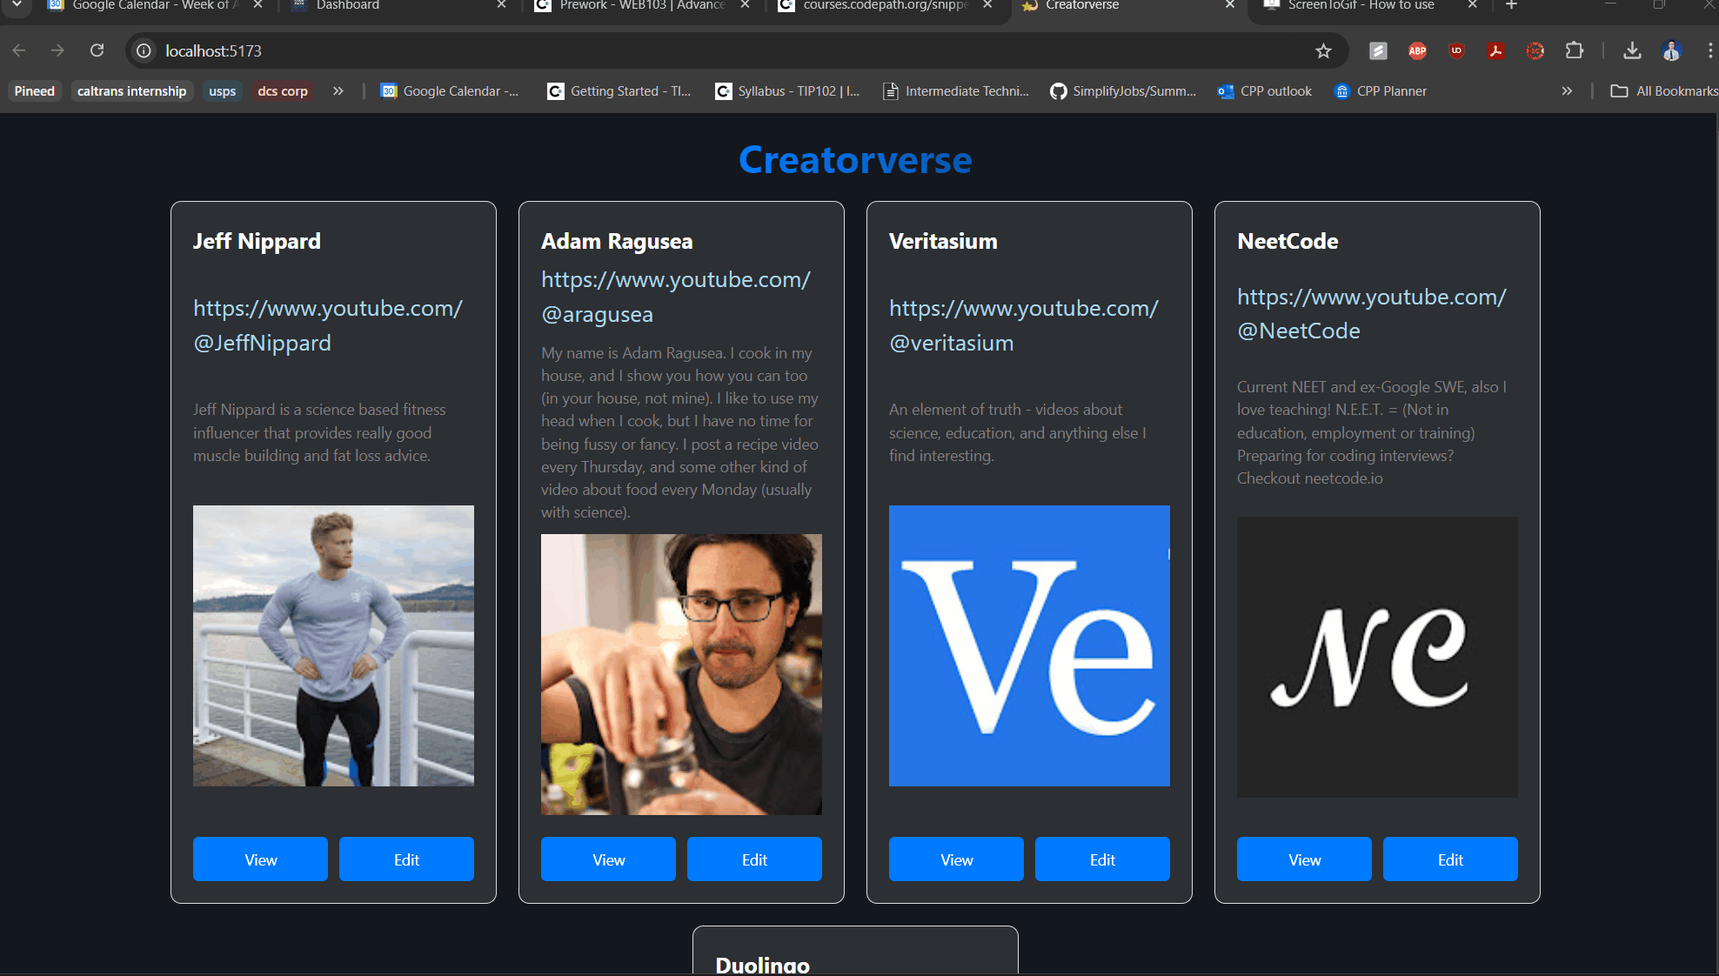Screen dimensions: 1719x976
Task: Switch to the ScreenToGif browser tab
Action: click(1361, 5)
